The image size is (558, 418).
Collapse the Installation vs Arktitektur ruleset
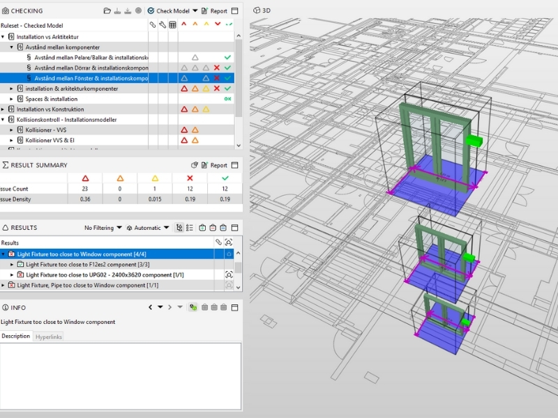point(3,37)
